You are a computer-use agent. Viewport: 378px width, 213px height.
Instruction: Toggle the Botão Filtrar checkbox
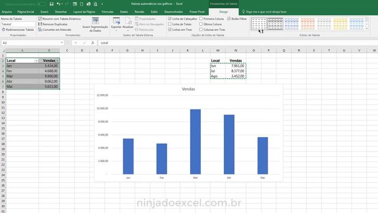tap(229, 18)
